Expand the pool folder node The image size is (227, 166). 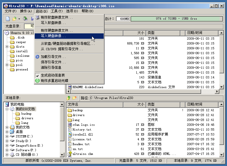tap(7, 65)
